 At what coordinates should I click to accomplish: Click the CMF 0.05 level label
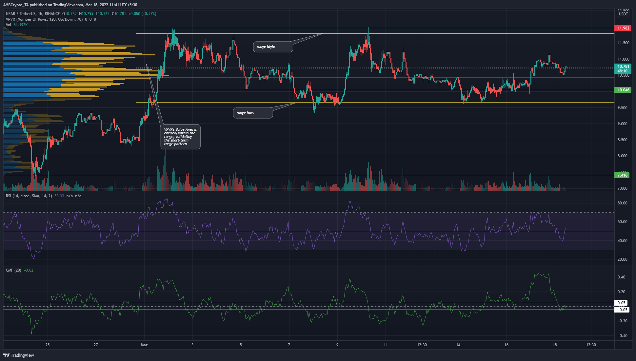point(621,303)
